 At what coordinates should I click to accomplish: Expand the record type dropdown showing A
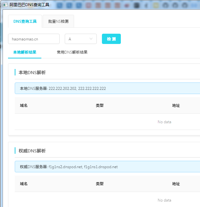(x=81, y=39)
